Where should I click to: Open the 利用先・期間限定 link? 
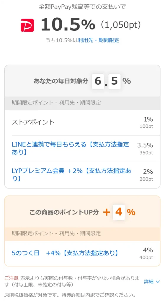[99, 40]
